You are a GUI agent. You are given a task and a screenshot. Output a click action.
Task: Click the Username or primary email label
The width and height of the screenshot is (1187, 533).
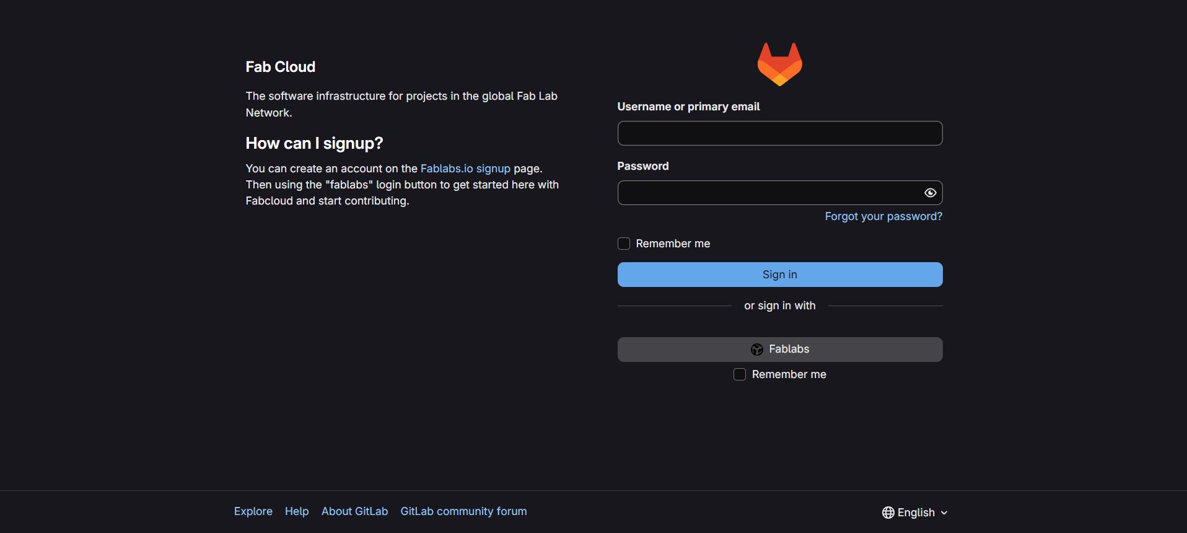point(688,107)
